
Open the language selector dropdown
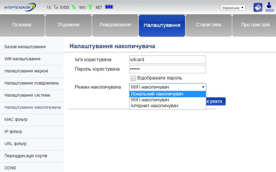tap(233, 8)
